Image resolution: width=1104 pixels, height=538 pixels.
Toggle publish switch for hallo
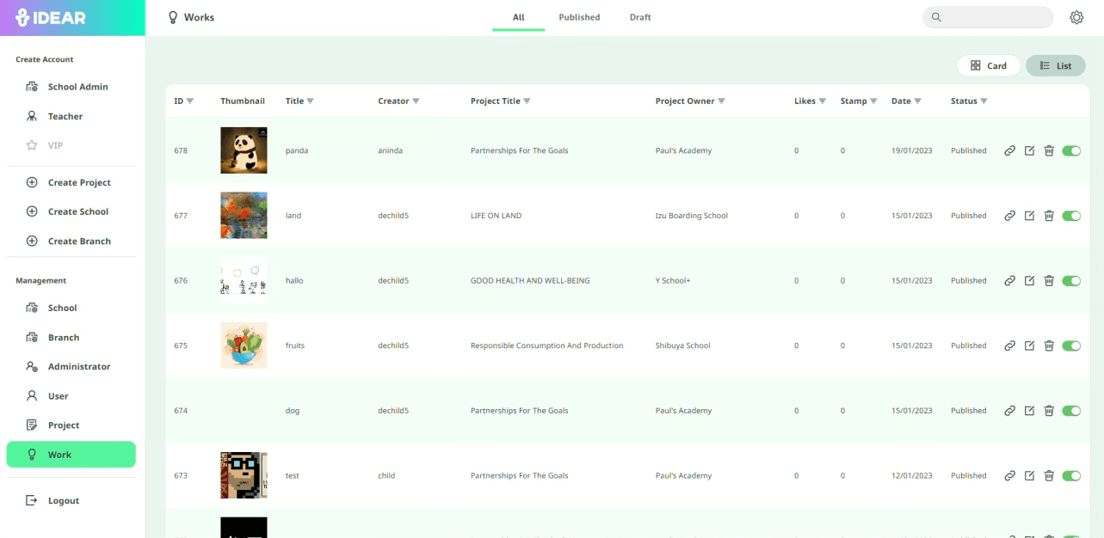click(1071, 280)
